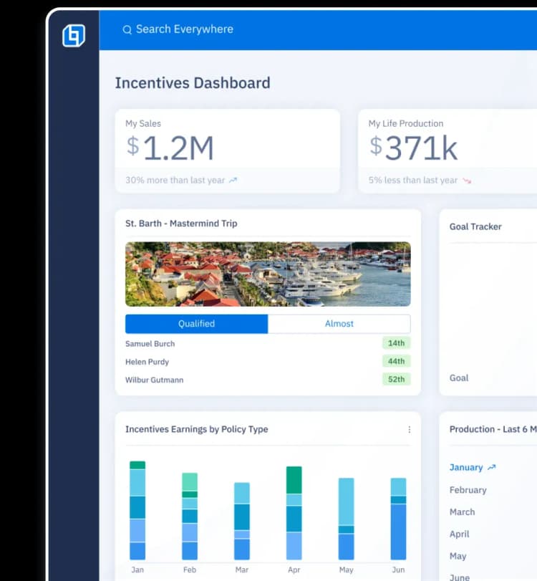This screenshot has height=581, width=537.
Task: Switch to the Qualified tab
Action: pyautogui.click(x=197, y=324)
